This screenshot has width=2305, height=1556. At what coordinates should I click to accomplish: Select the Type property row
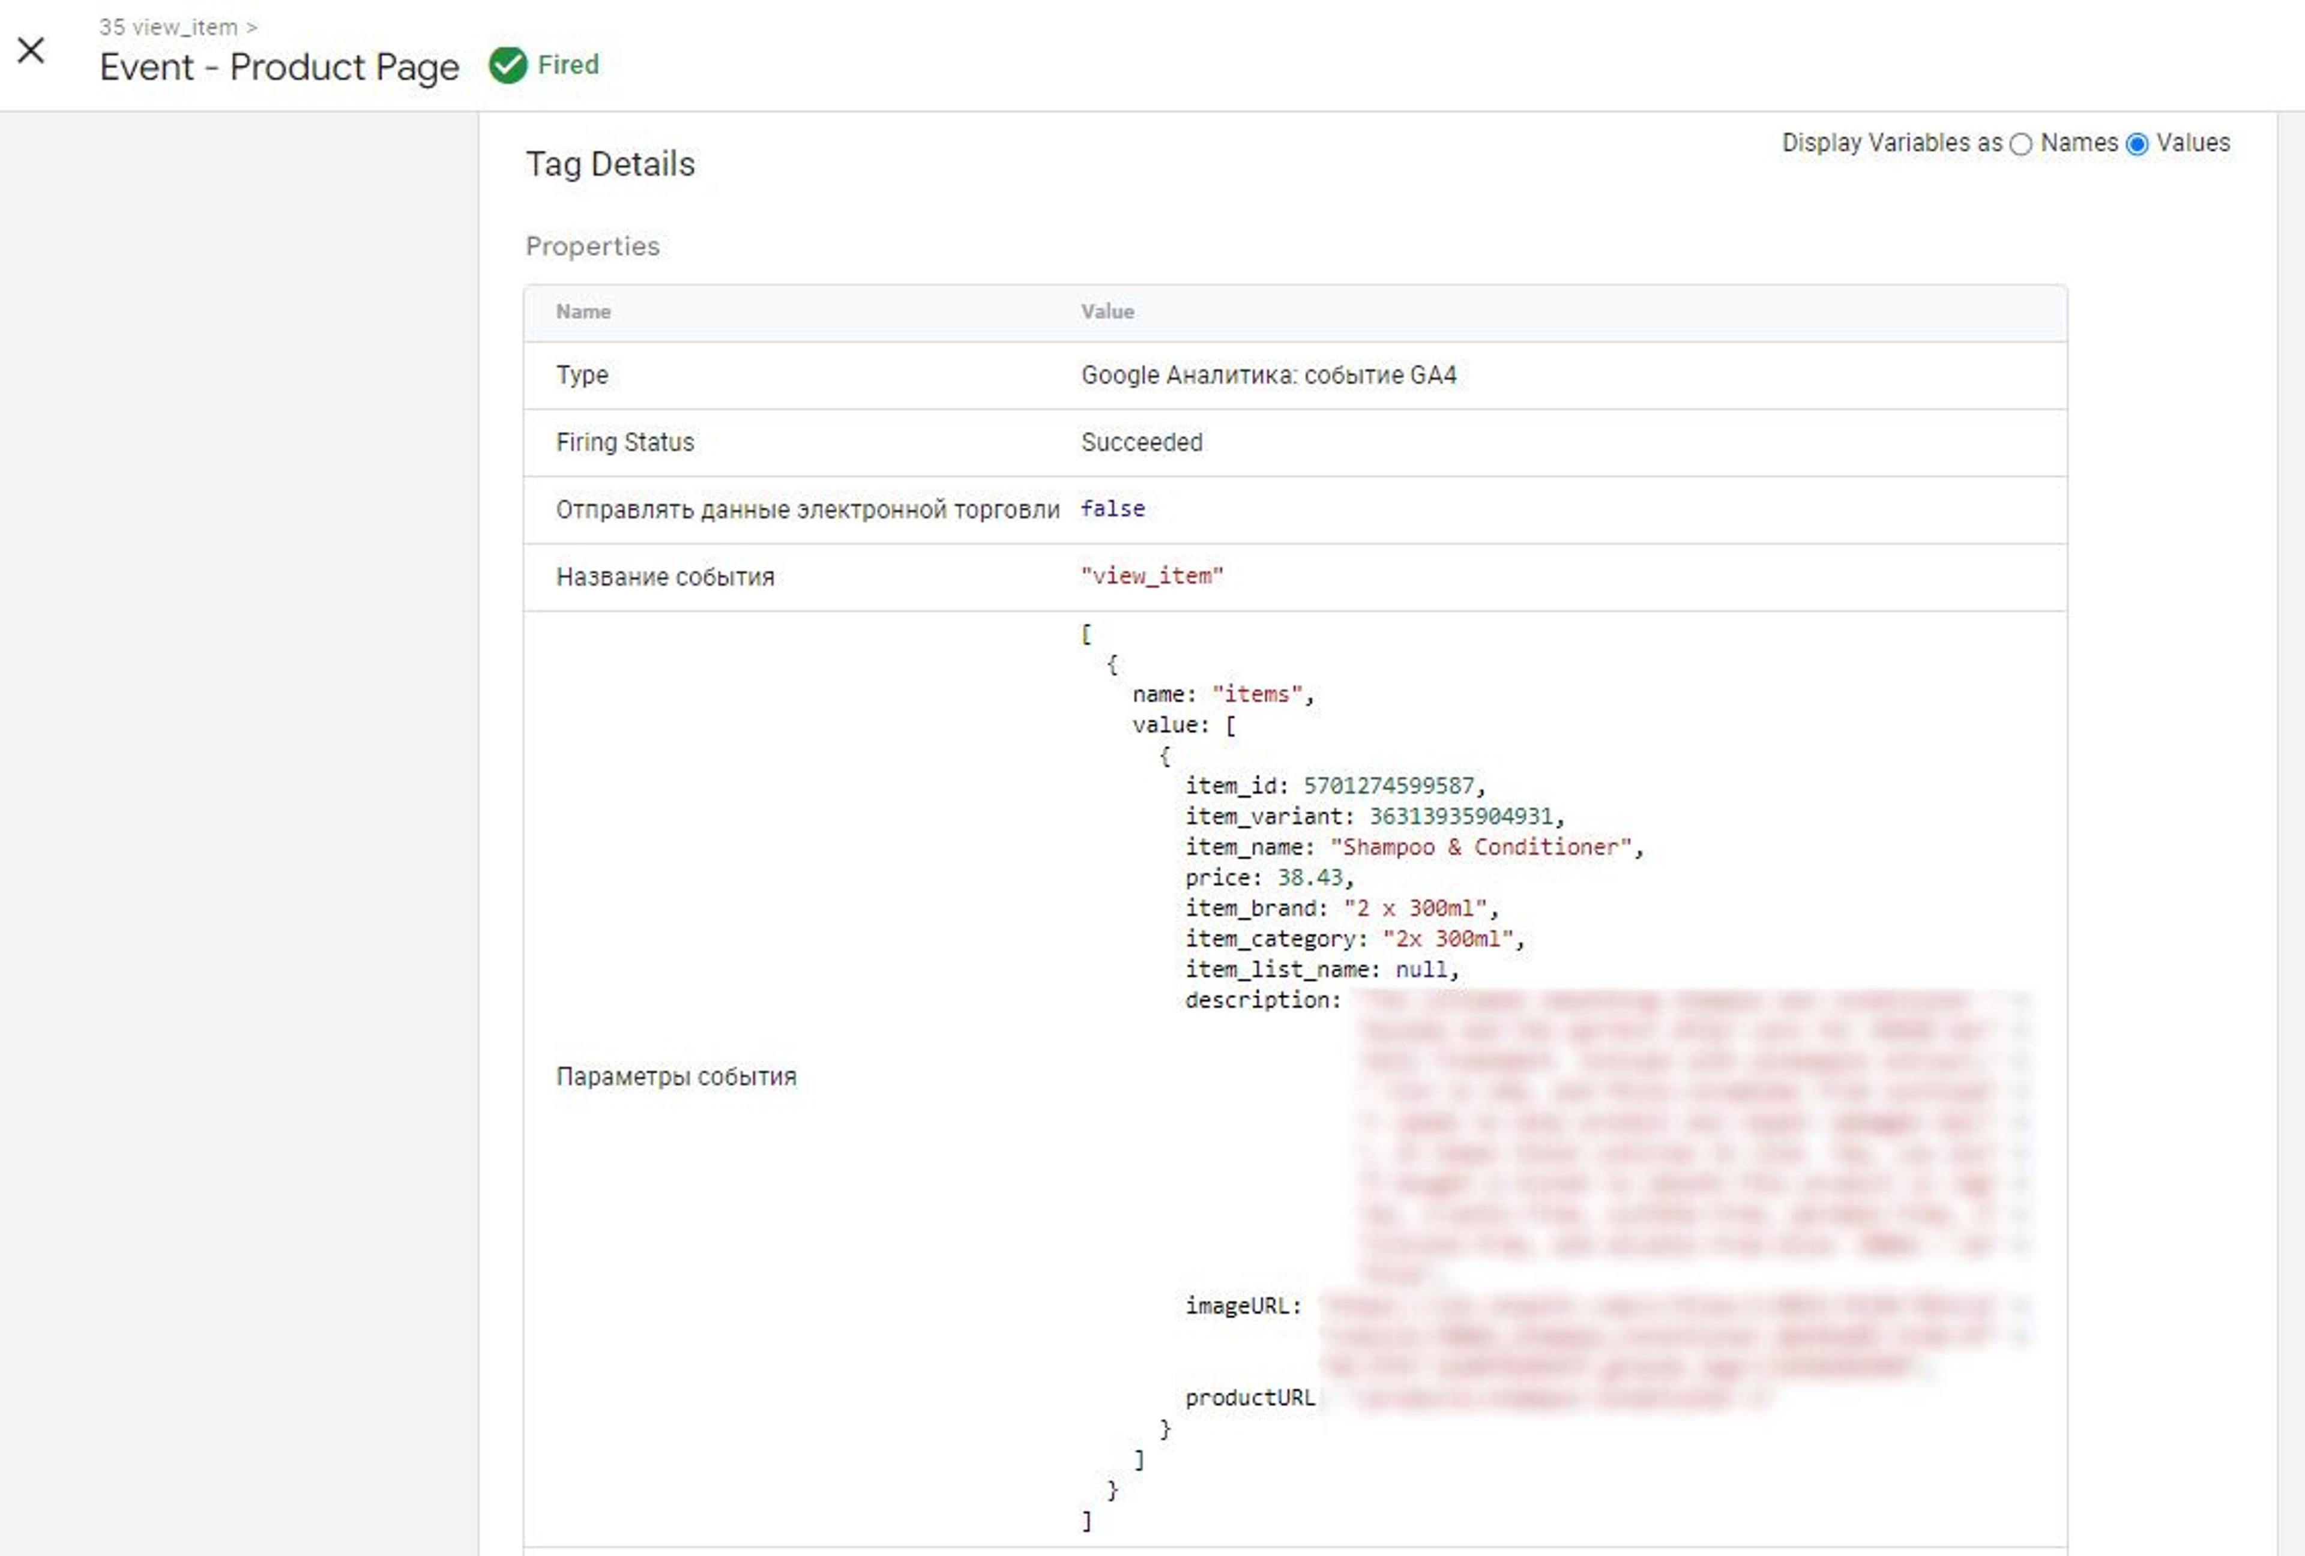click(x=1295, y=376)
